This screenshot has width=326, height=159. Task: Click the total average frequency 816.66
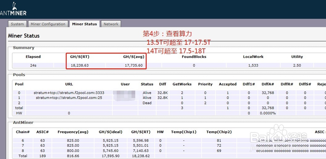pos(73,156)
